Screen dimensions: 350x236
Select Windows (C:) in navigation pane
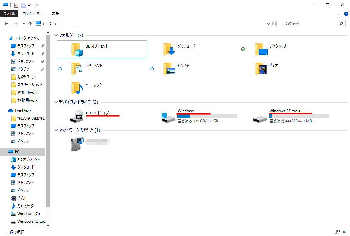[28, 214]
